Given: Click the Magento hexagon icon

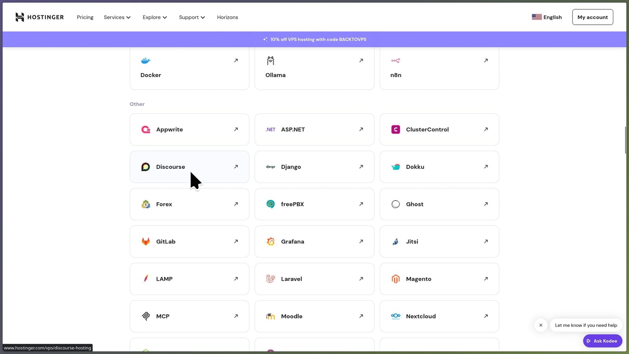Looking at the screenshot, I should (395, 279).
